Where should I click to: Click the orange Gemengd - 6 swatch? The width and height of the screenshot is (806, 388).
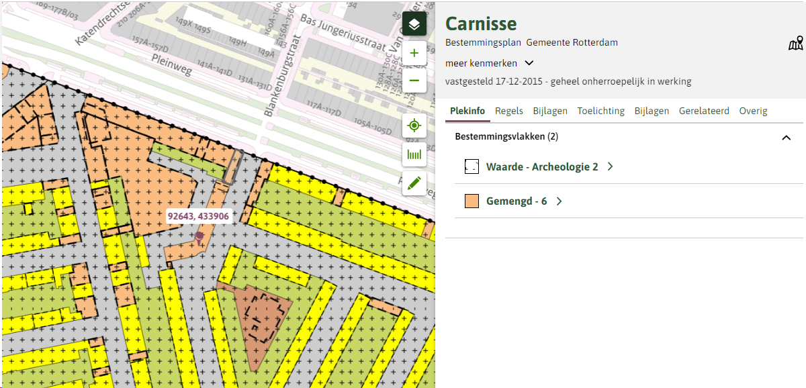click(x=472, y=201)
